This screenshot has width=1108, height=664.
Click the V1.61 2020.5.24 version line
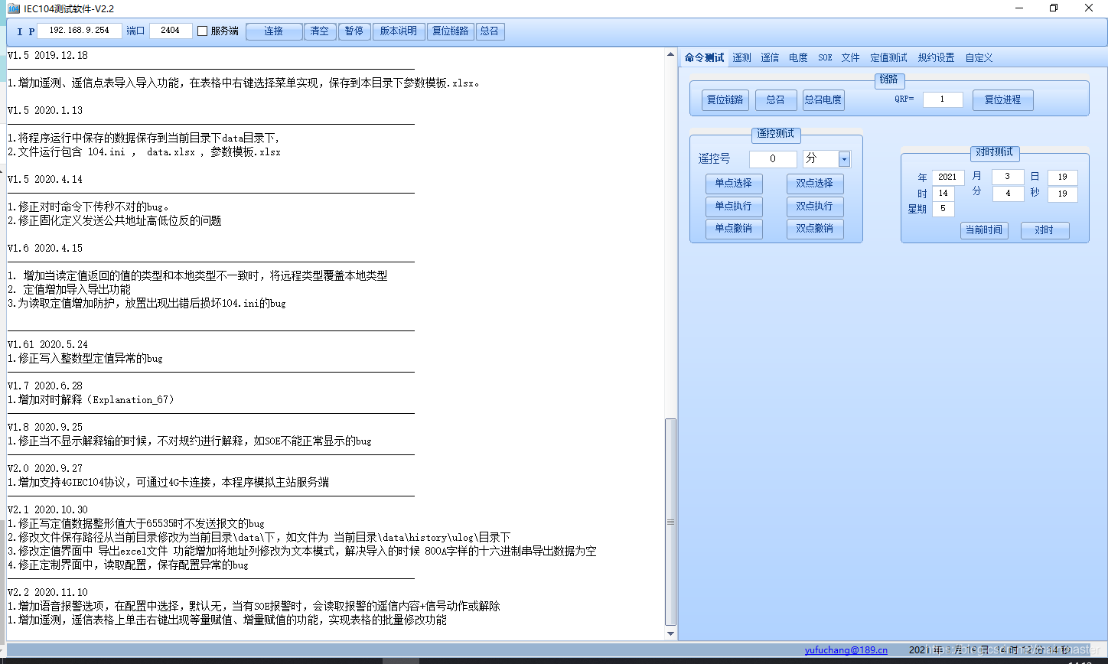pos(47,345)
